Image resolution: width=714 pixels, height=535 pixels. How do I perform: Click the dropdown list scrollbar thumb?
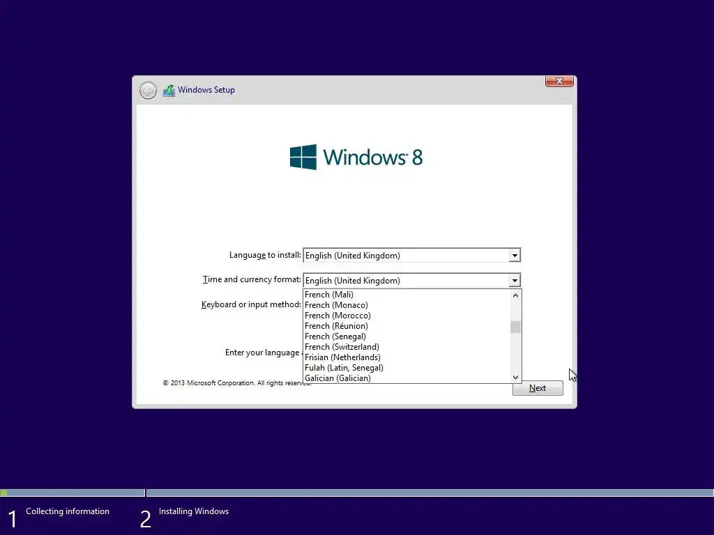[x=515, y=327]
